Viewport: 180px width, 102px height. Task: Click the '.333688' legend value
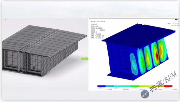[x=126, y=89]
